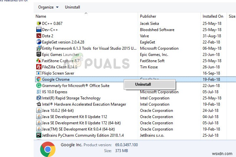Click the EagleGet eagle icon
The width and height of the screenshot is (236, 157).
pyautogui.click(x=39, y=42)
